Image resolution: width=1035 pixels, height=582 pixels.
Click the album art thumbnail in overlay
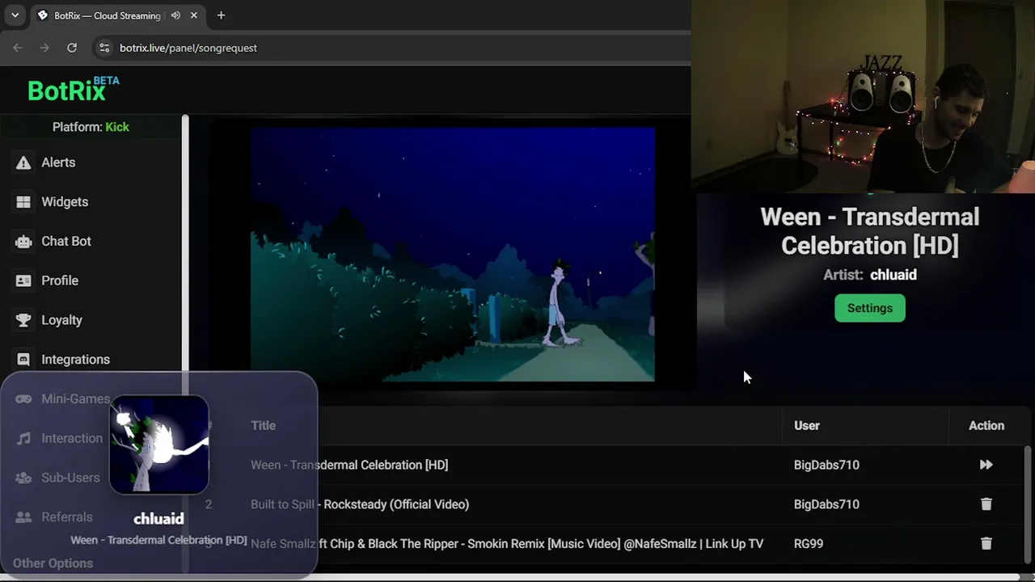[159, 445]
